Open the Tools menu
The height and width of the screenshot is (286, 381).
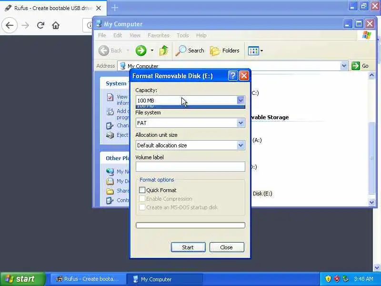coord(183,35)
